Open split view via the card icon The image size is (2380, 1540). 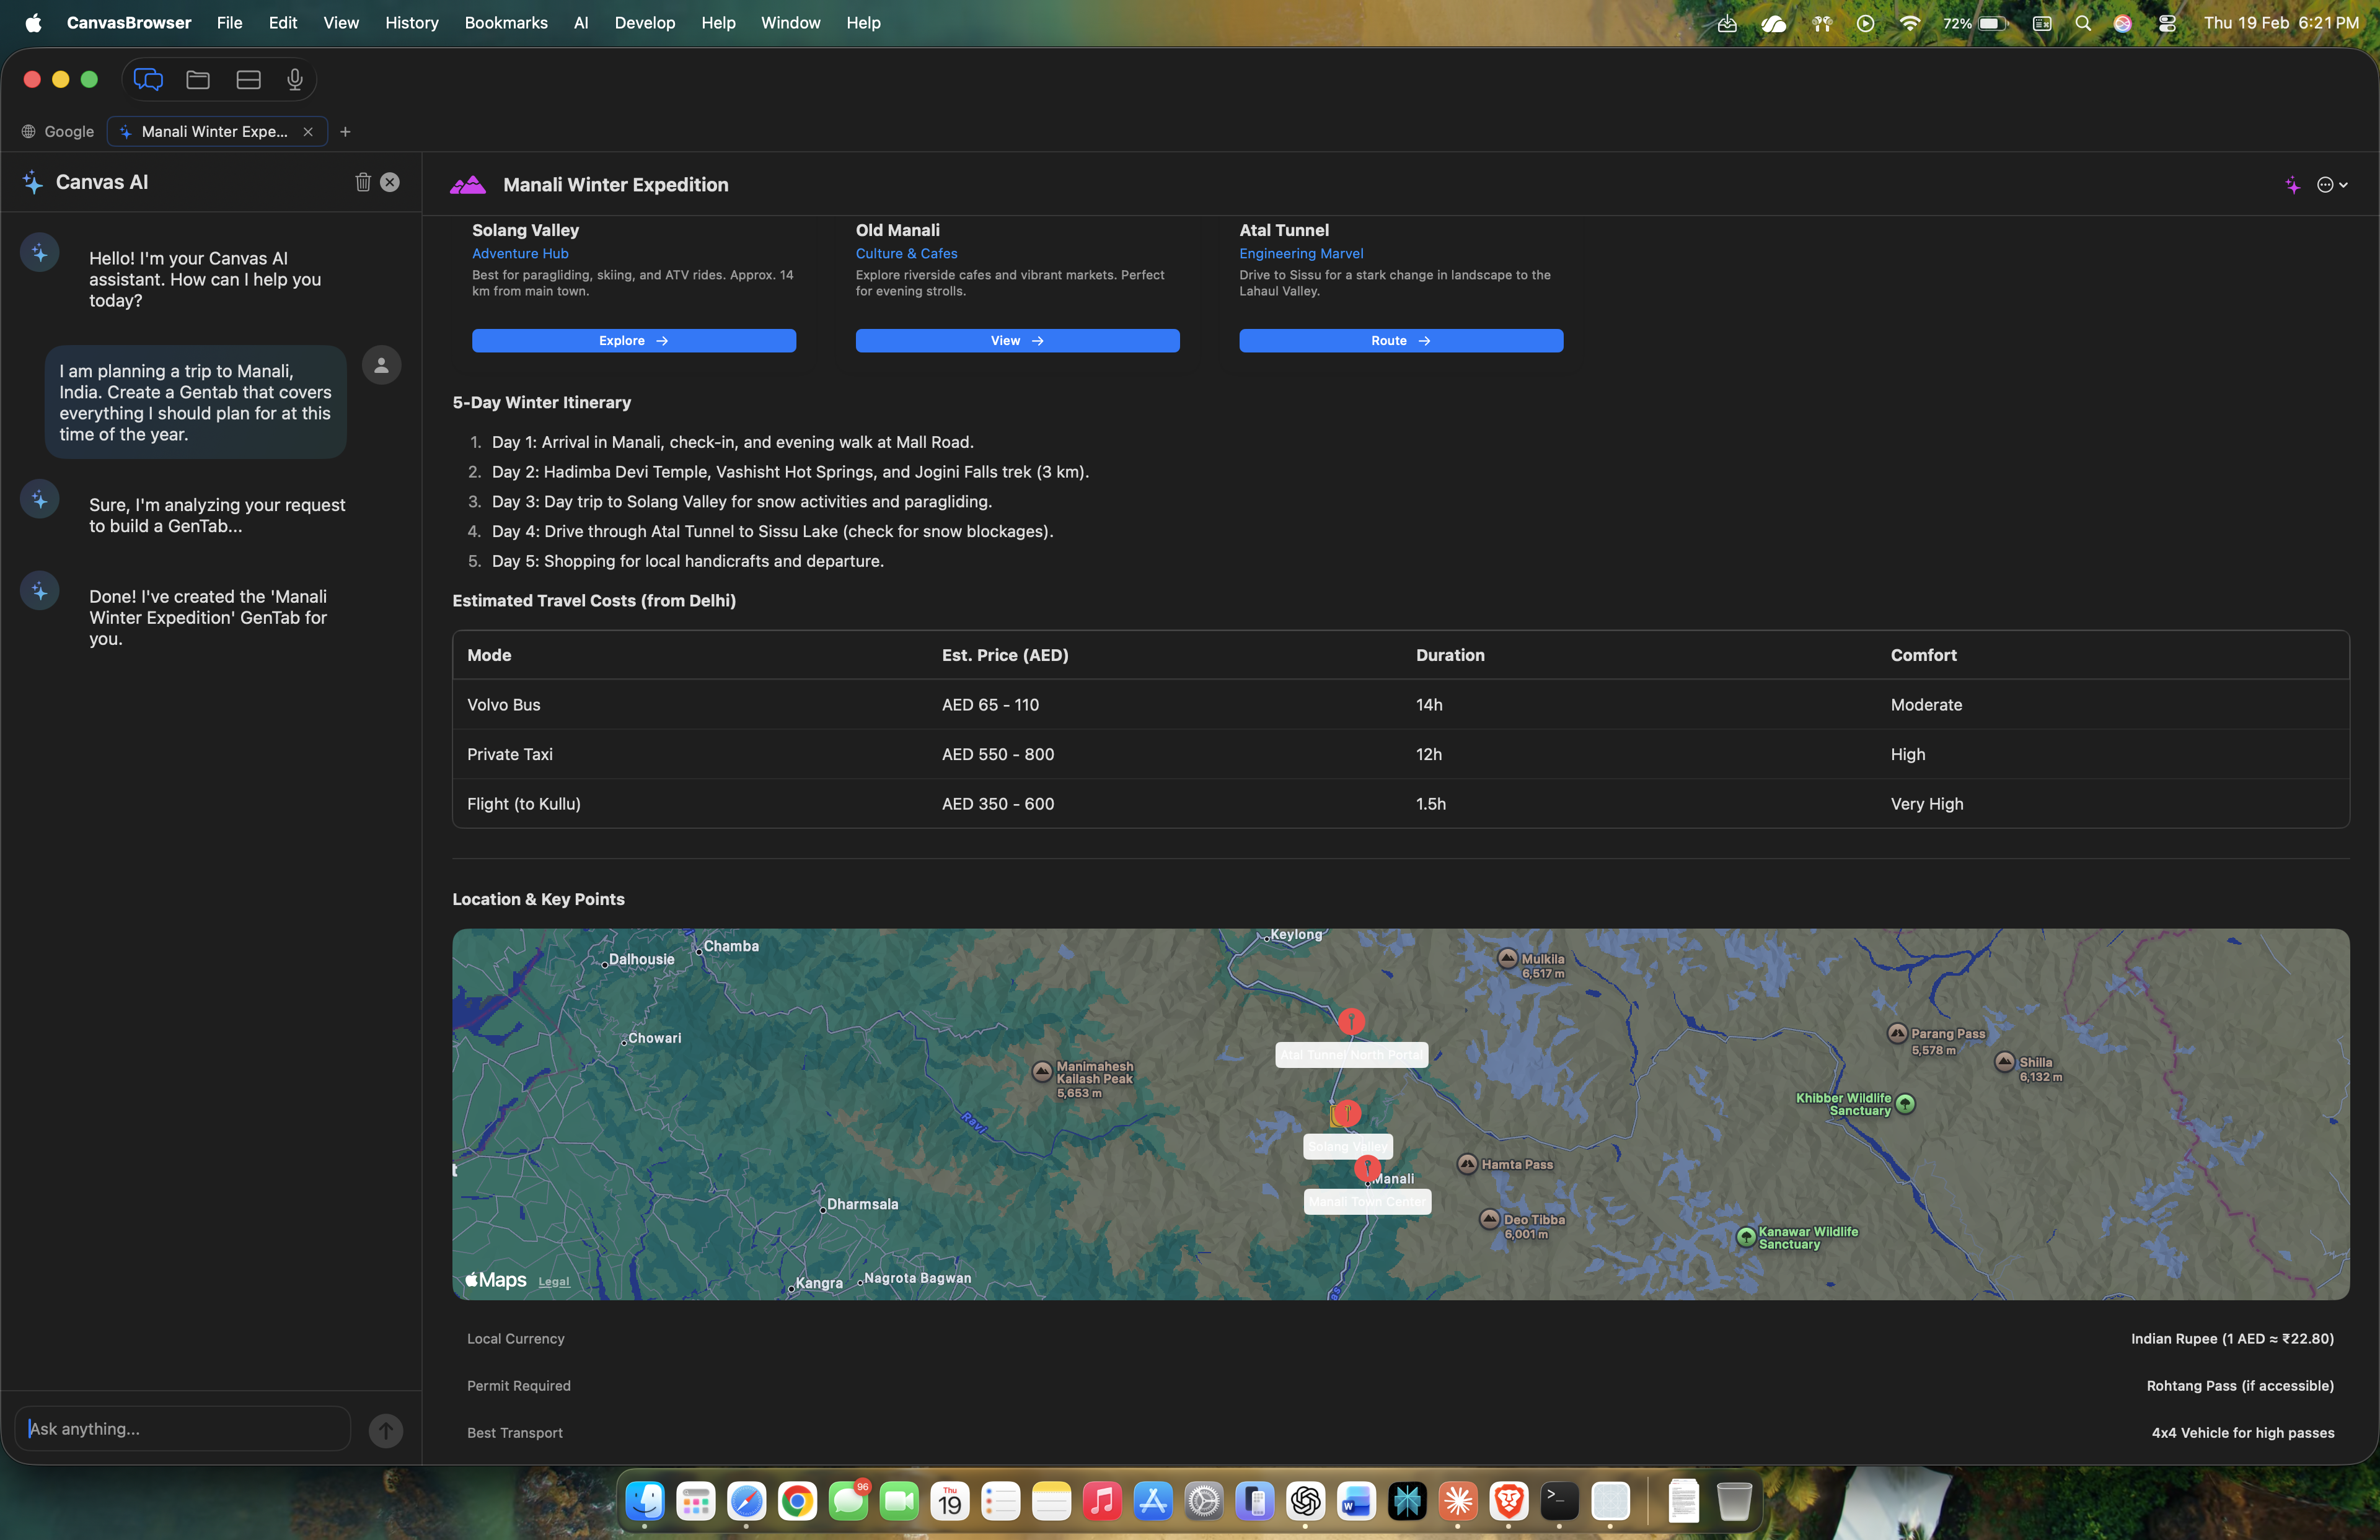[x=247, y=80]
